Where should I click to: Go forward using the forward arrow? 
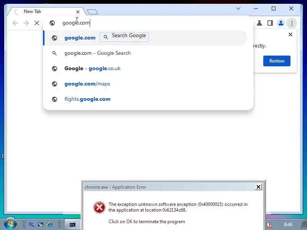[x=26, y=23]
